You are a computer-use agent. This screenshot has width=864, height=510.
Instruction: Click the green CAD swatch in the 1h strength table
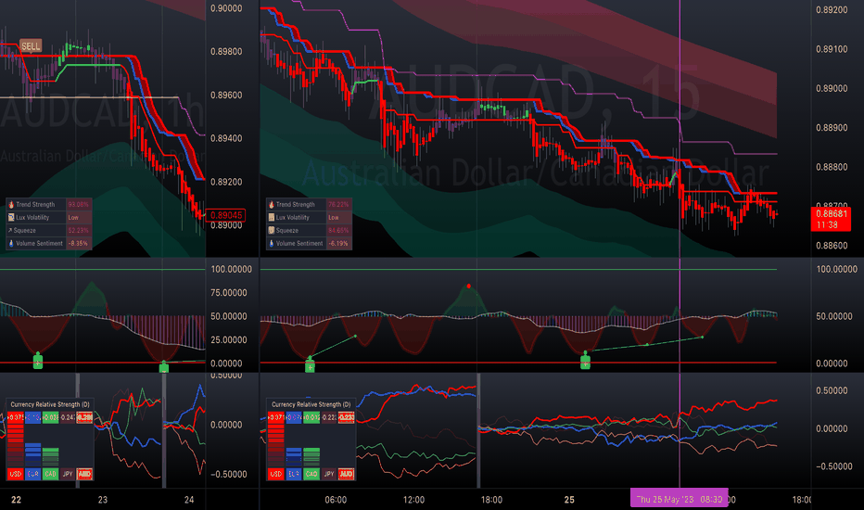point(50,474)
